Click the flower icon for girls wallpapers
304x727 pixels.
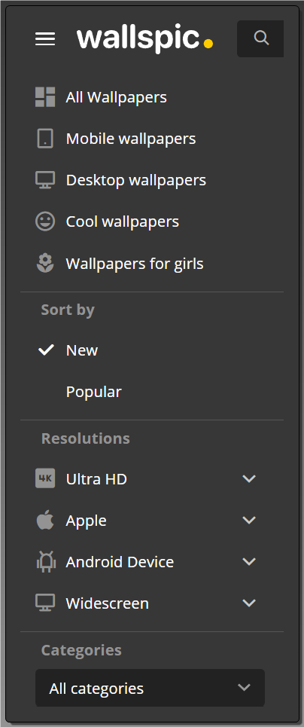tap(45, 263)
